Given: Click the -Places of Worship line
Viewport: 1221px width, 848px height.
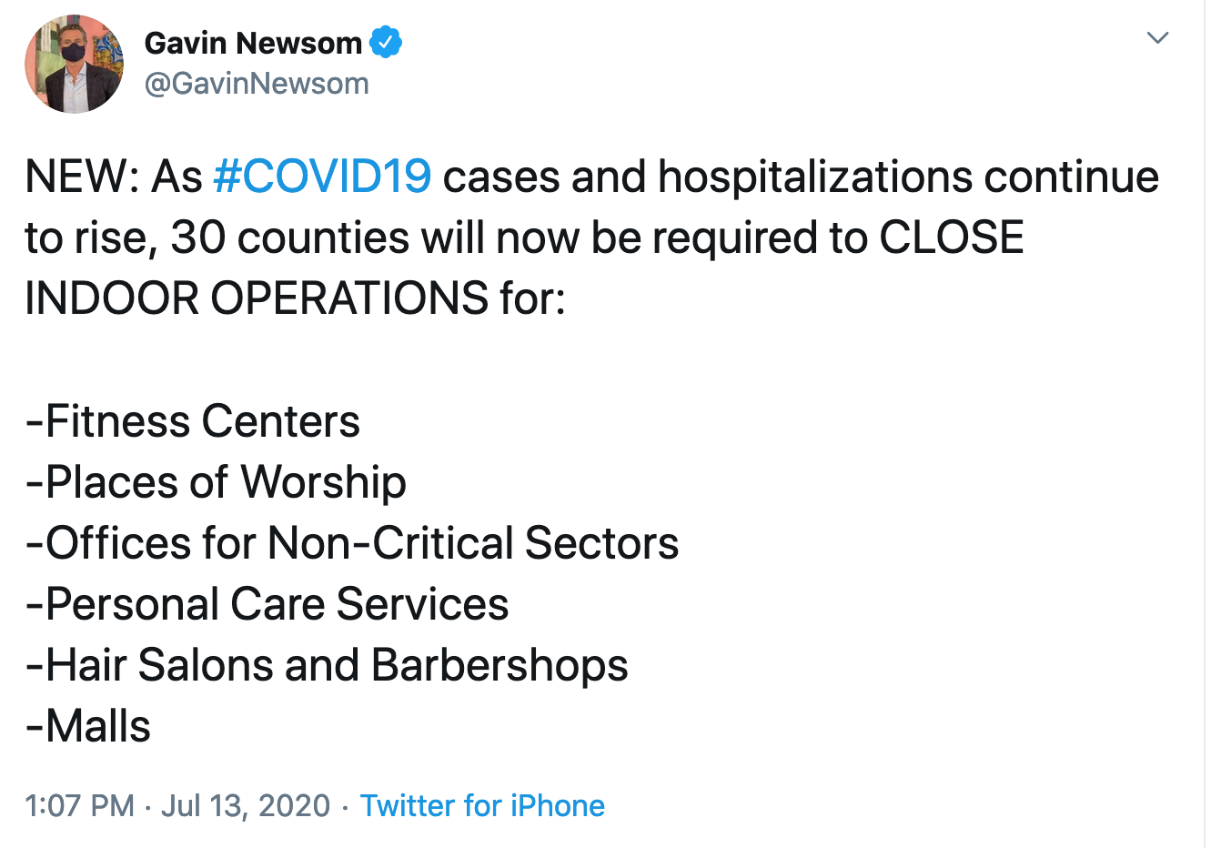Looking at the screenshot, I should pos(216,483).
